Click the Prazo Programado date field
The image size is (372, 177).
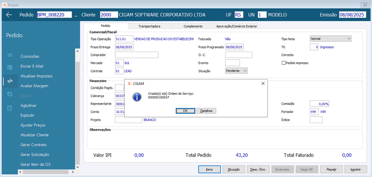[x=234, y=47]
